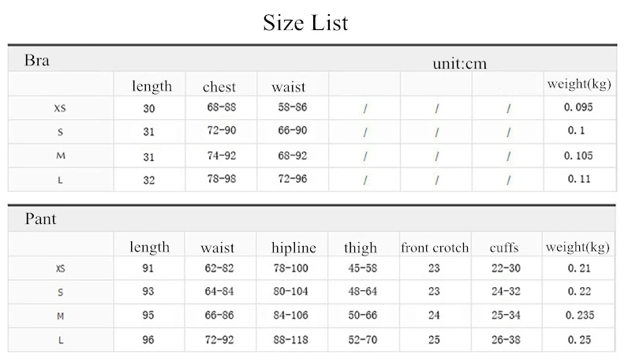Click Bra size S row label
The height and width of the screenshot is (362, 628).
coord(60,132)
